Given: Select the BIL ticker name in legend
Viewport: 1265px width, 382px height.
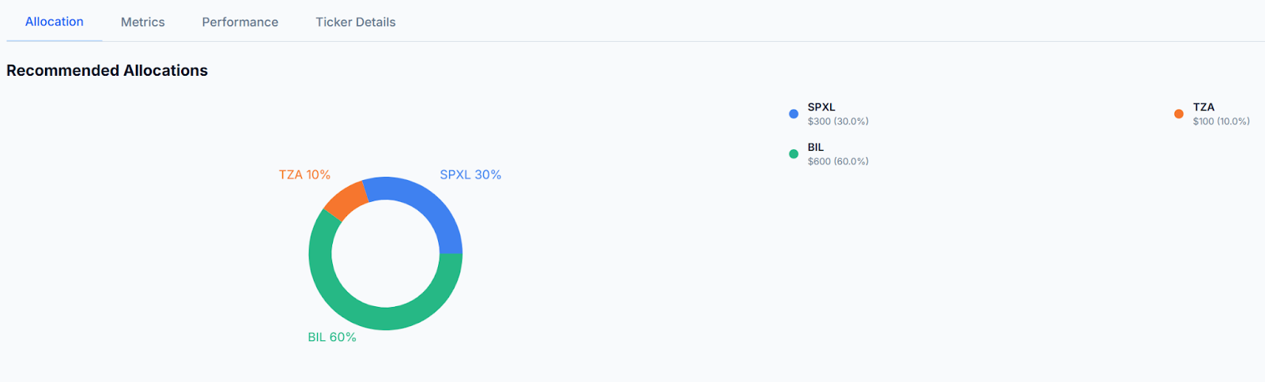Looking at the screenshot, I should click(815, 148).
